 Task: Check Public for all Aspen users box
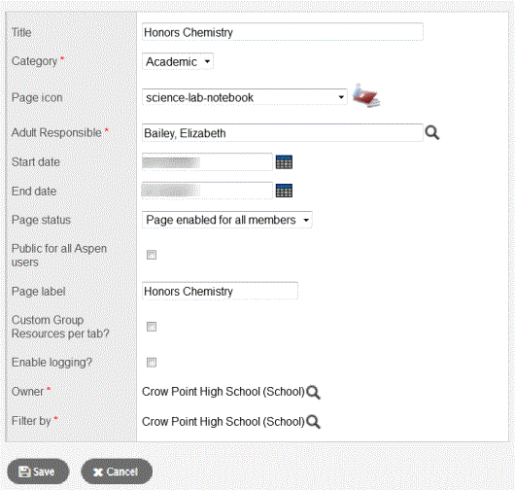click(152, 255)
